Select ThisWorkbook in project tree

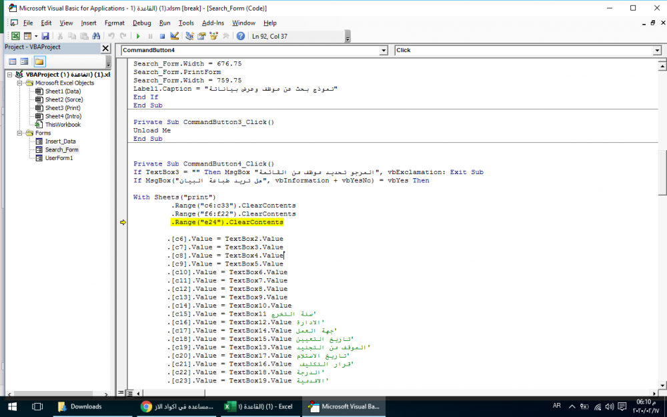click(63, 125)
